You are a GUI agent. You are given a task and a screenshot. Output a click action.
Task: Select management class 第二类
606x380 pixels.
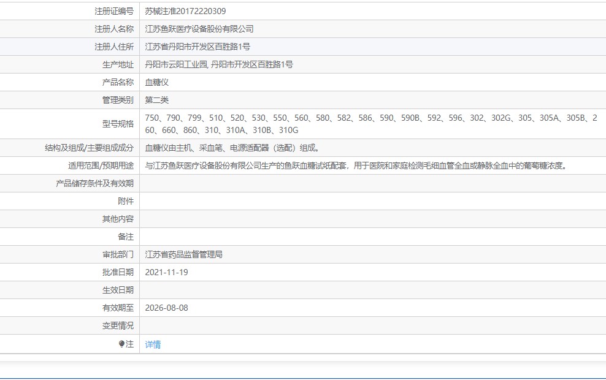[x=156, y=100]
